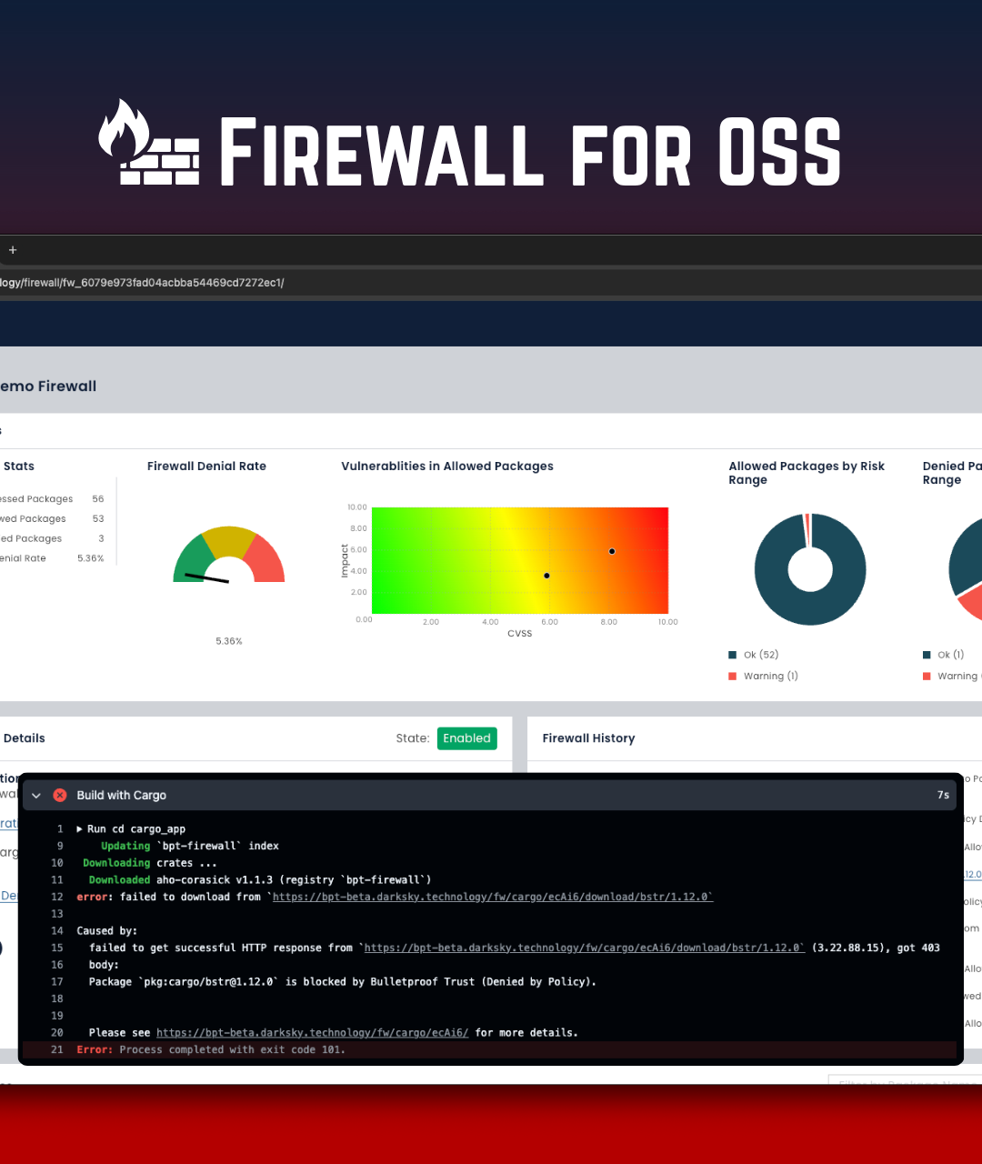Click log line 21 'Process completed with exit code 101'
Screen dimensions: 982x1164
click(489, 1050)
